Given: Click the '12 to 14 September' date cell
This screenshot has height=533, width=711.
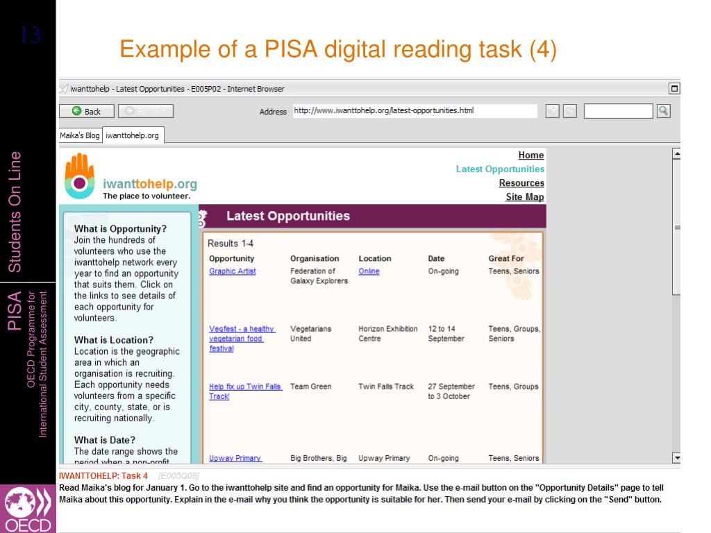Looking at the screenshot, I should (446, 334).
